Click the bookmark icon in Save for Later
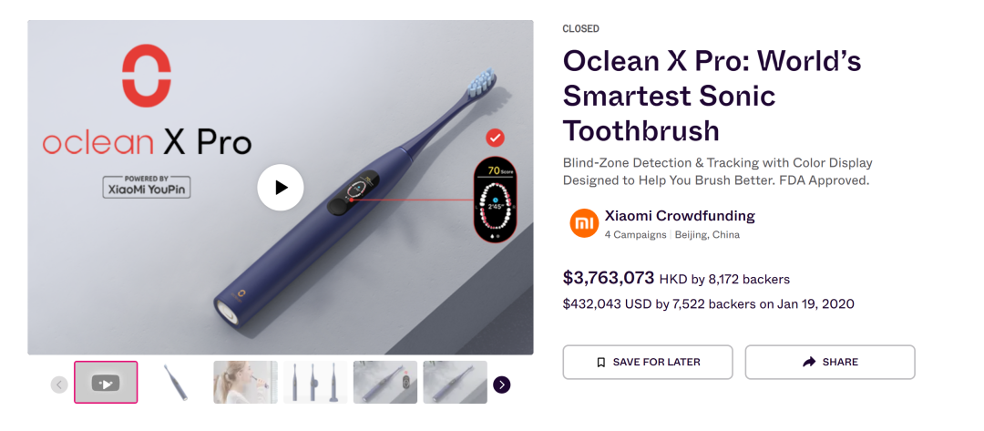 tap(600, 362)
